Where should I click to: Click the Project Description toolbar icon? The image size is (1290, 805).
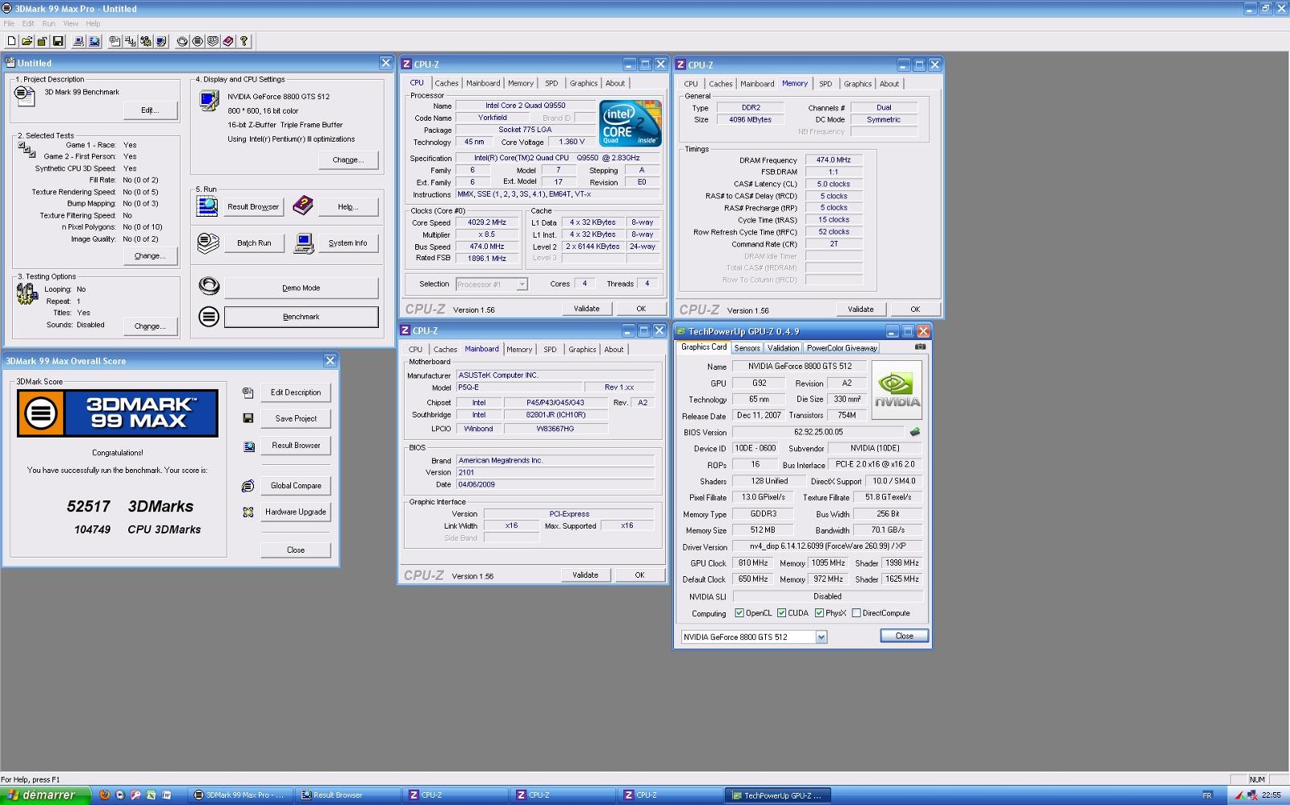115,41
